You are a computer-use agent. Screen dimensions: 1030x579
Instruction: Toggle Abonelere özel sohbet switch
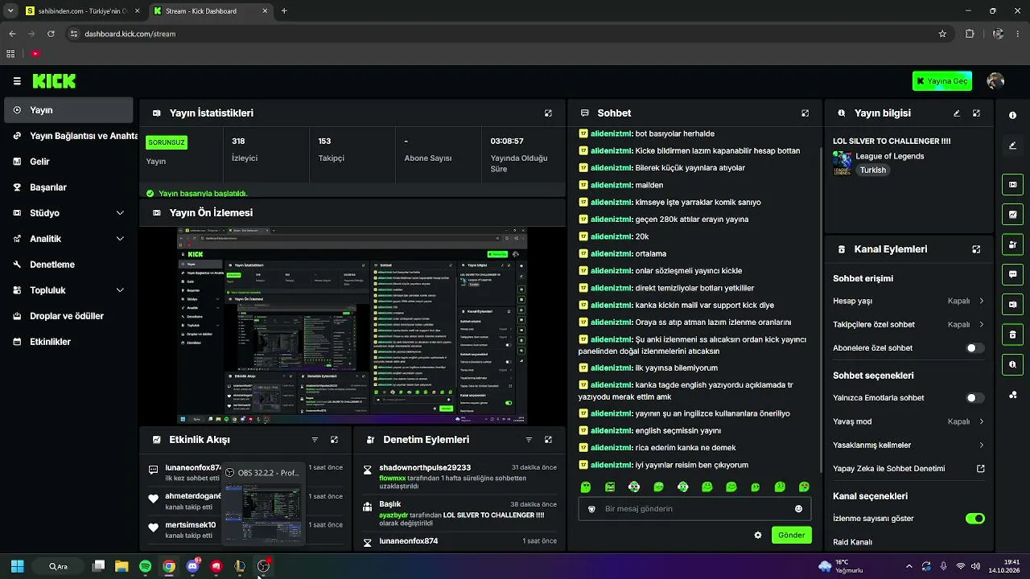[974, 348]
